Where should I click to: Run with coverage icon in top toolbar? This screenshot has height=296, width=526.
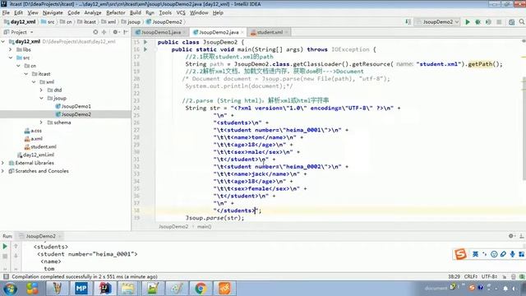(488, 22)
